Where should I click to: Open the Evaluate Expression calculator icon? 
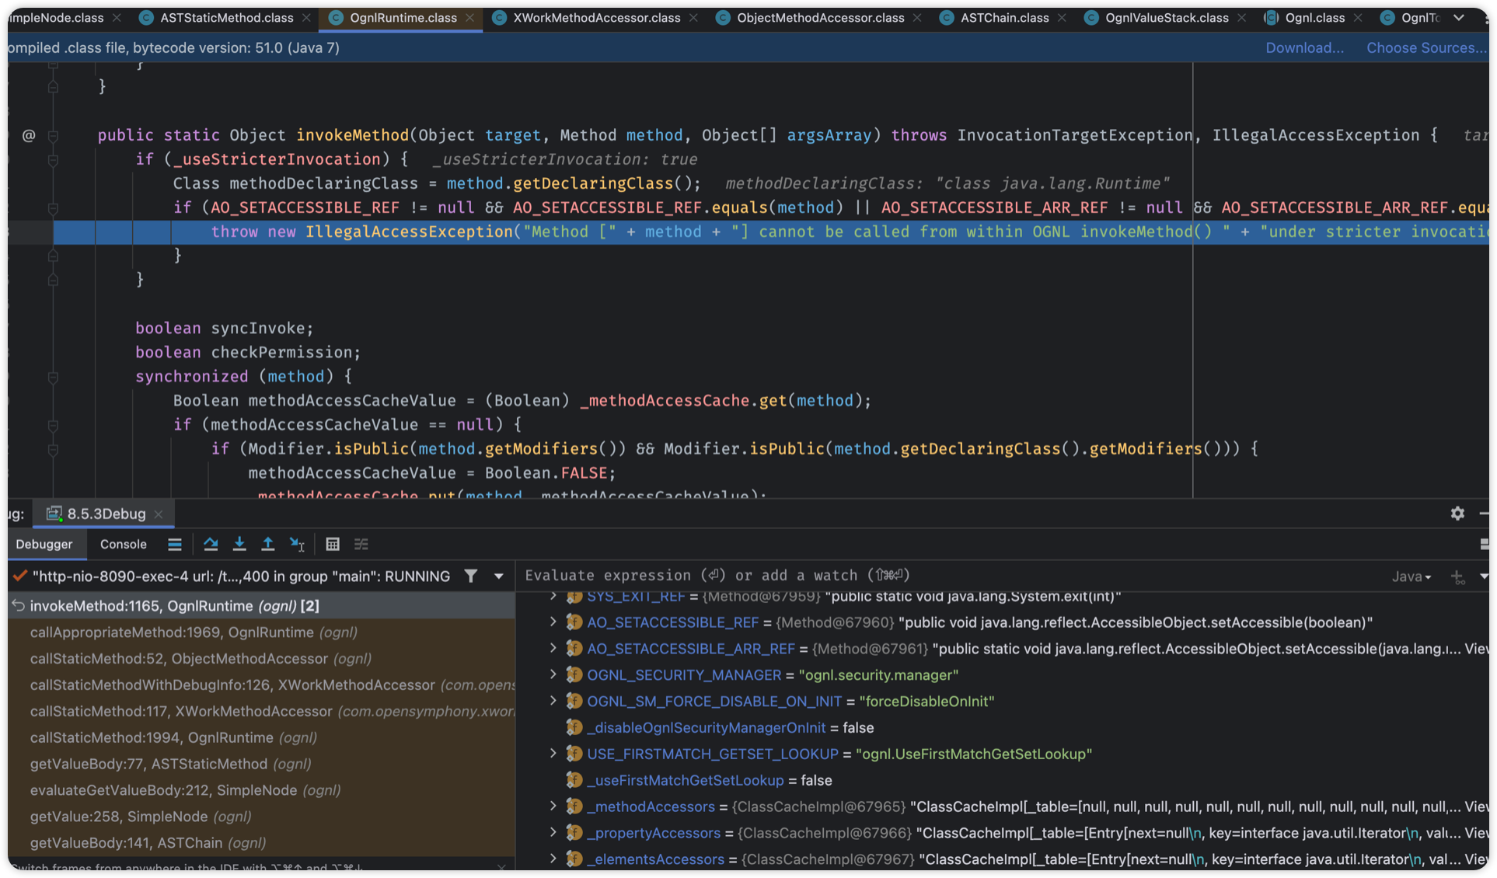point(333,545)
